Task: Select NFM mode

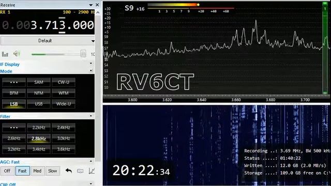Action: pos(39,93)
